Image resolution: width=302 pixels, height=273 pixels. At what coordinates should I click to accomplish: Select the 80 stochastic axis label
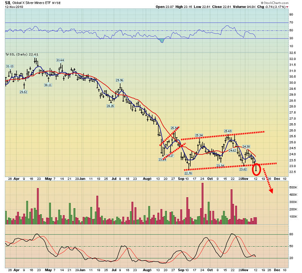click(291, 234)
